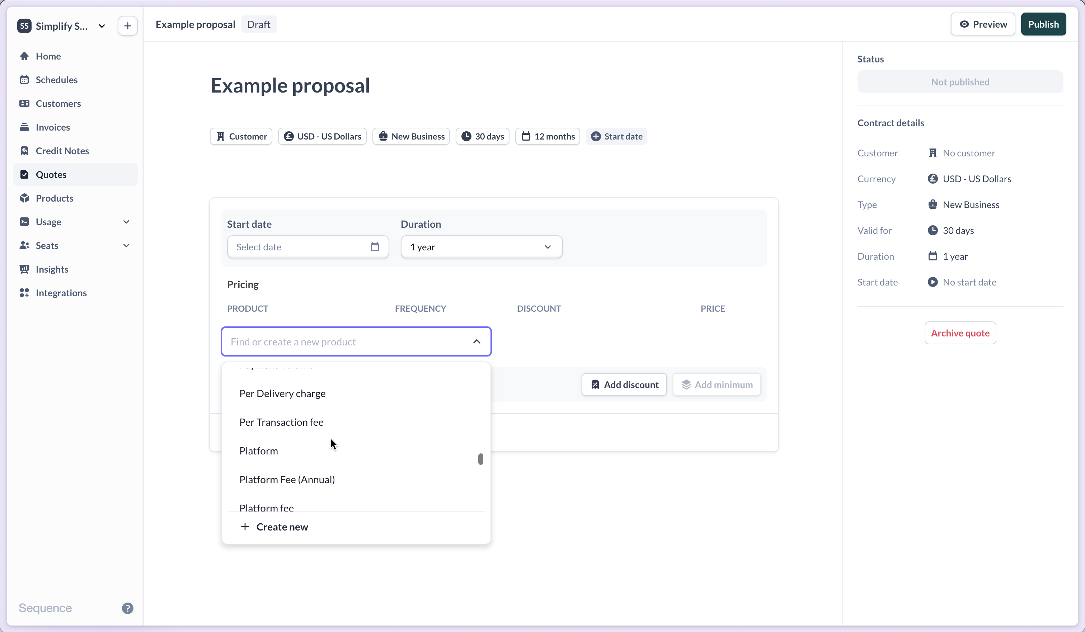This screenshot has height=632, width=1085.
Task: Select Per Delivery charge product
Action: (356, 393)
